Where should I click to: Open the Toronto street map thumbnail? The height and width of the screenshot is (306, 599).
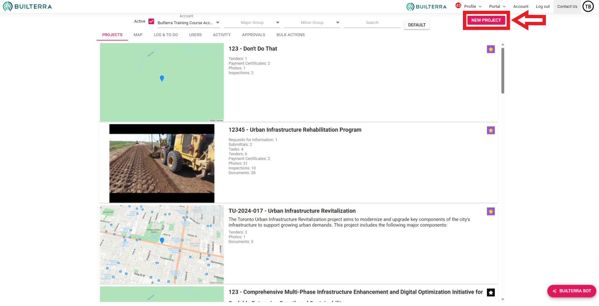click(162, 245)
